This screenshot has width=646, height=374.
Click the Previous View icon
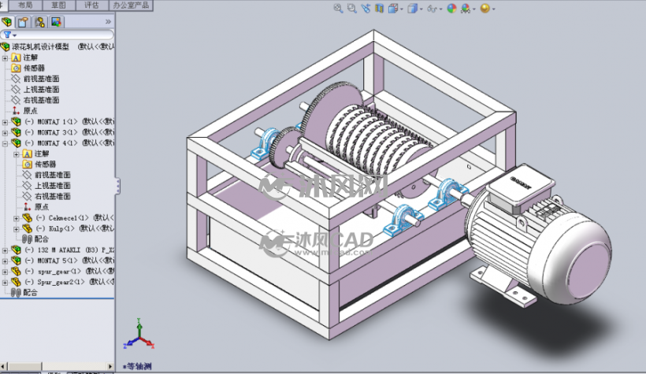(x=366, y=8)
